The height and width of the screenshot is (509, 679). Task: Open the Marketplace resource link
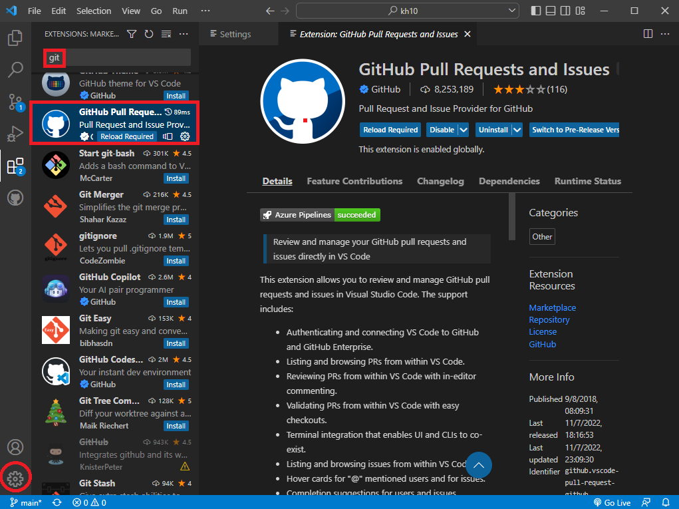click(552, 307)
